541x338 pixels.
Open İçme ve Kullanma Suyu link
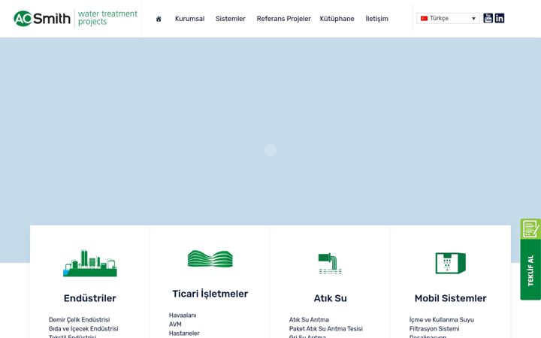coord(442,320)
